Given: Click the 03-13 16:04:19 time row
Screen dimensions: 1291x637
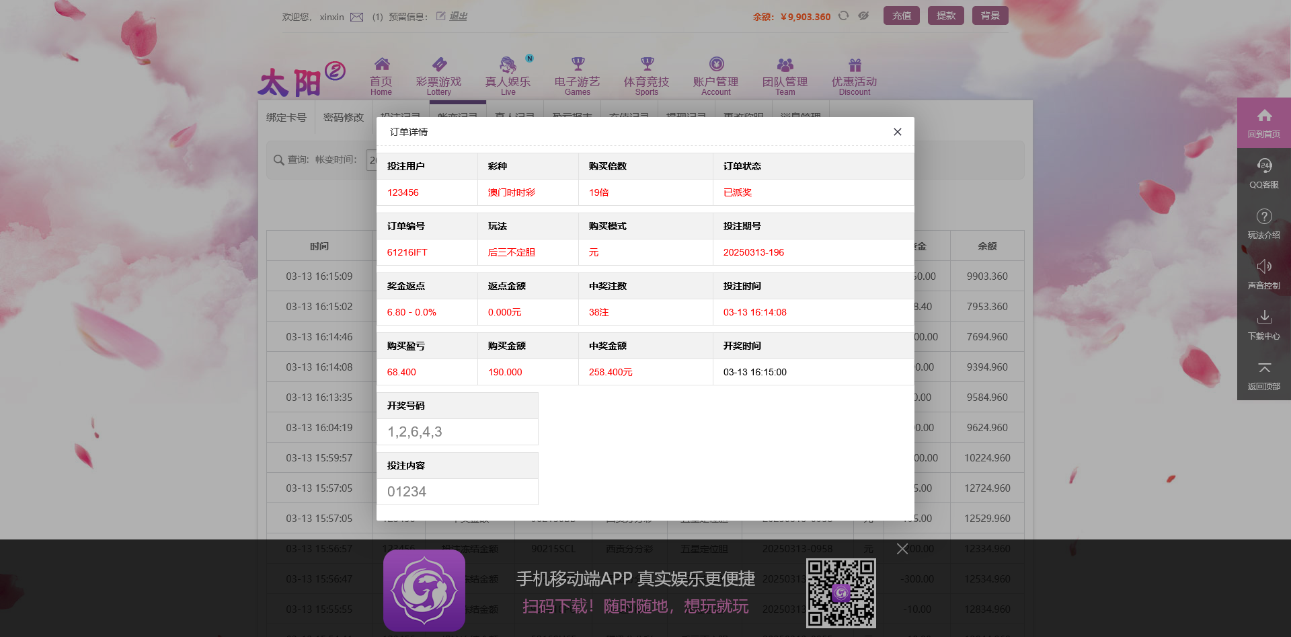Looking at the screenshot, I should click(319, 427).
